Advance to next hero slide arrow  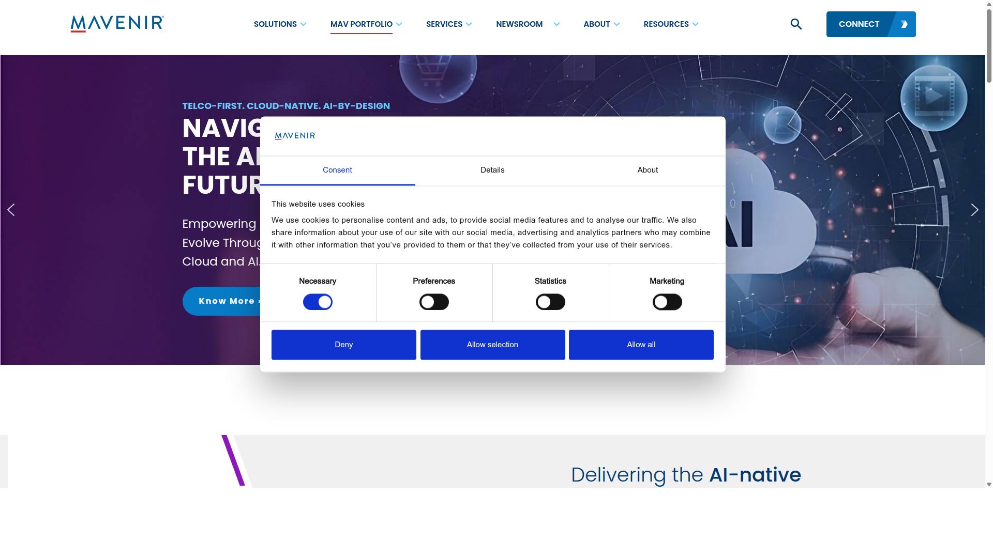coord(974,210)
